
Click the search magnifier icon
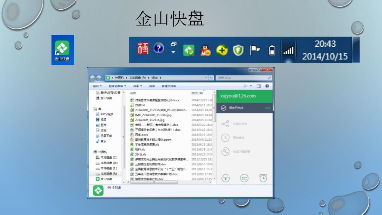269,78
